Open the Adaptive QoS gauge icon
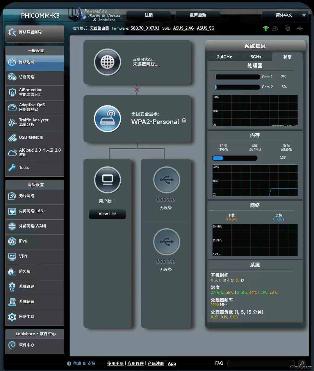 coord(12,107)
